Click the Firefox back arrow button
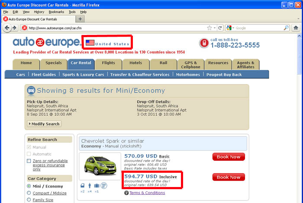 (7, 28)
